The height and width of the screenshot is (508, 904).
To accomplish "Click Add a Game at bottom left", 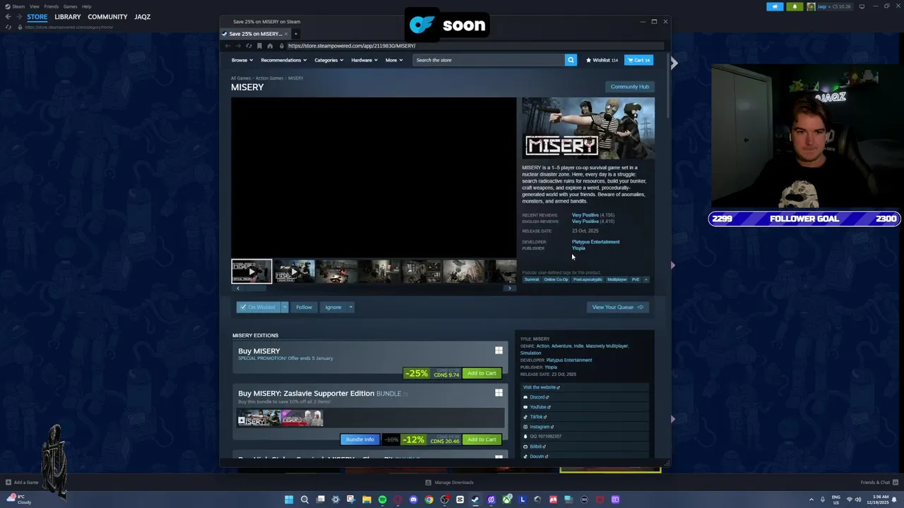I will 22,483.
